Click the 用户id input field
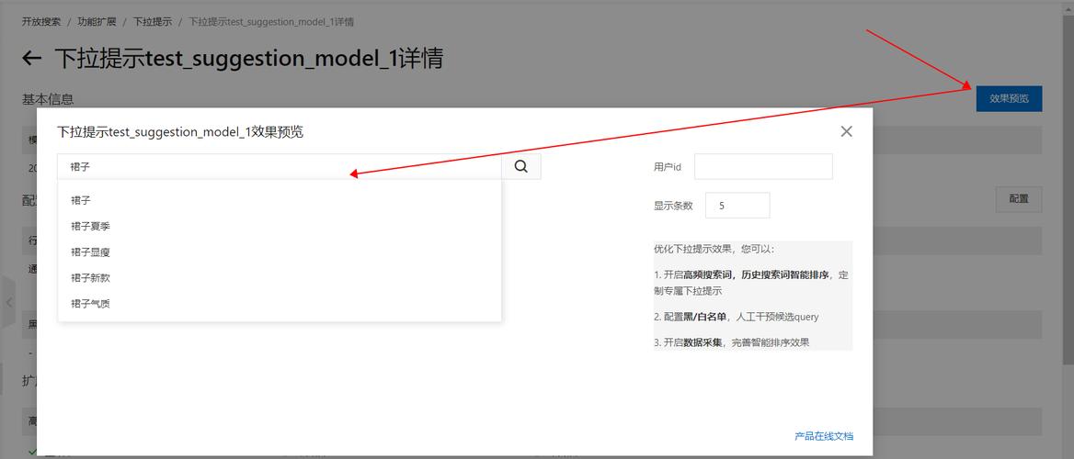The width and height of the screenshot is (1074, 459). click(x=764, y=166)
